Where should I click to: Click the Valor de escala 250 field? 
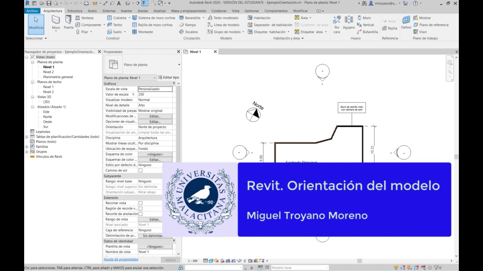pos(155,94)
